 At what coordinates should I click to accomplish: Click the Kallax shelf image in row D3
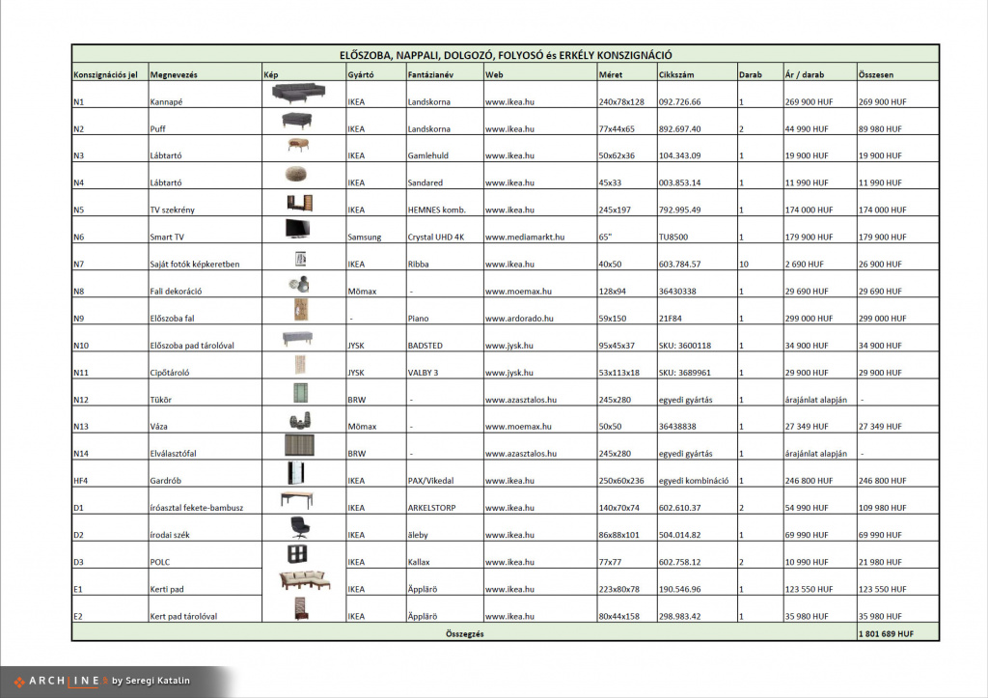(297, 554)
